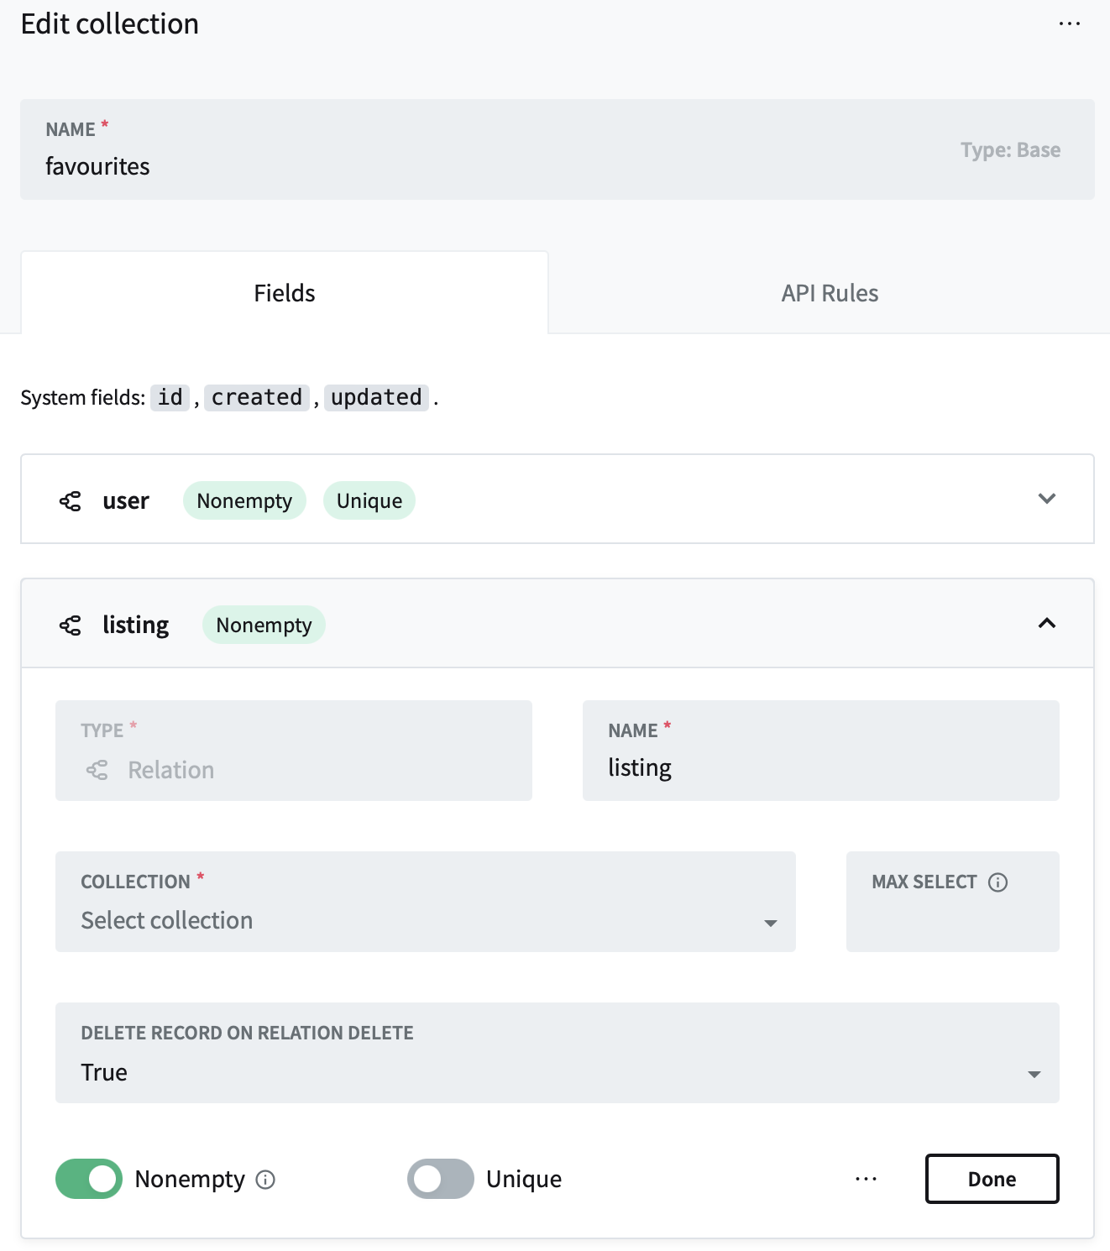Image resolution: width=1110 pixels, height=1251 pixels.
Task: Expand the user field settings
Action: point(1046,499)
